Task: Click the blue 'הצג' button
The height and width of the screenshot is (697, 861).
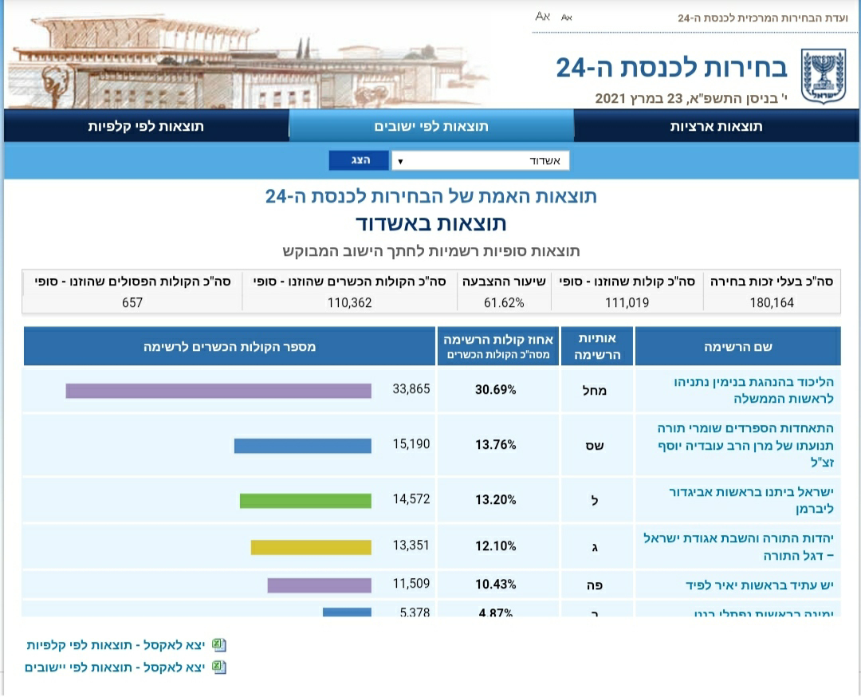Action: [359, 160]
